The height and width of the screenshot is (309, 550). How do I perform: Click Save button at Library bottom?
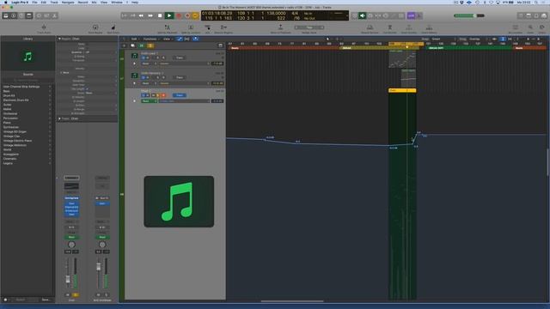[46, 300]
